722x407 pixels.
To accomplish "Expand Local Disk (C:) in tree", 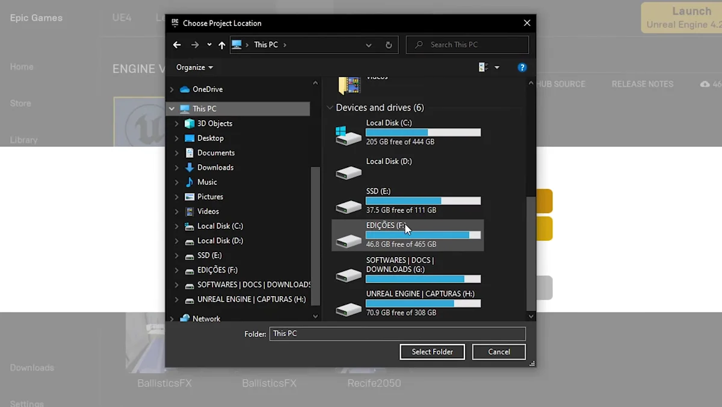I will point(176,226).
